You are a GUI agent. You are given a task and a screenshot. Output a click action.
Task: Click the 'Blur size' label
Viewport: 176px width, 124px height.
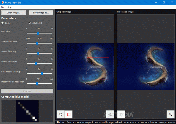[6, 31]
